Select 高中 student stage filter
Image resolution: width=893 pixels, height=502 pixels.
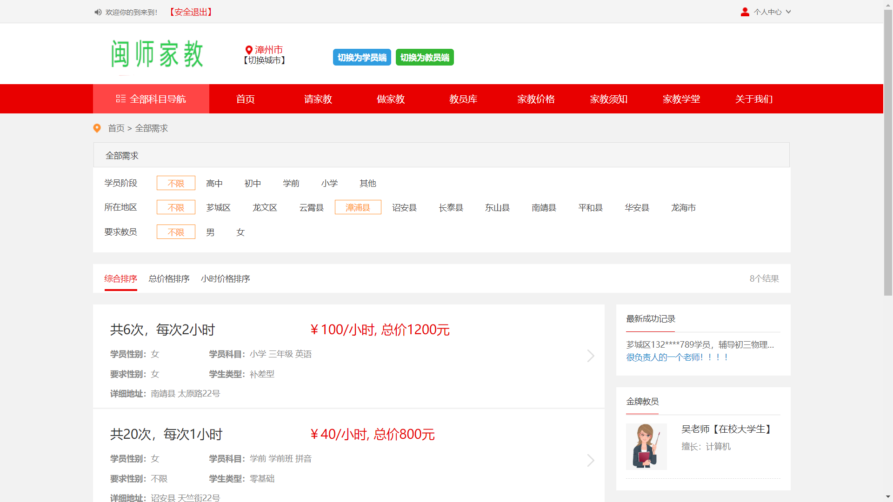214,183
